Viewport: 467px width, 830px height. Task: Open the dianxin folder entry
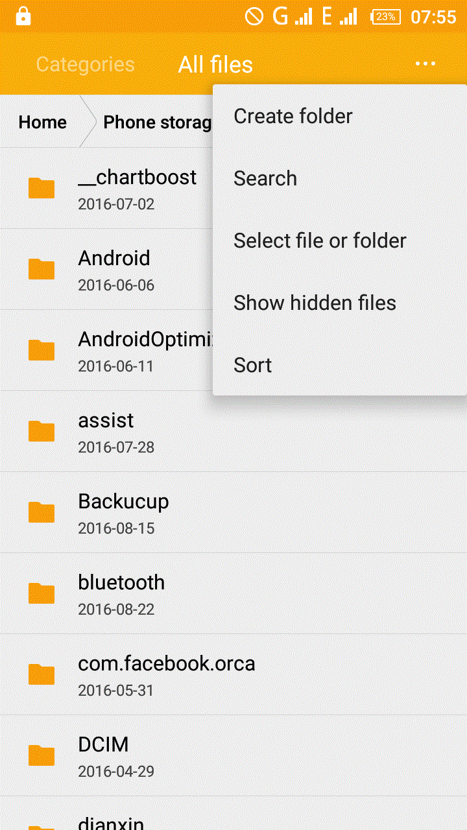coord(111,822)
